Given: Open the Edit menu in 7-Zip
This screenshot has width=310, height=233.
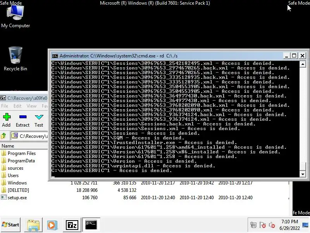Looking at the screenshot, I should coord(17,106).
